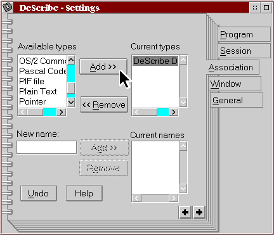This screenshot has height=235, width=274.
Task: Click up arrow of Current types scrollbar
Action: tap(183, 60)
